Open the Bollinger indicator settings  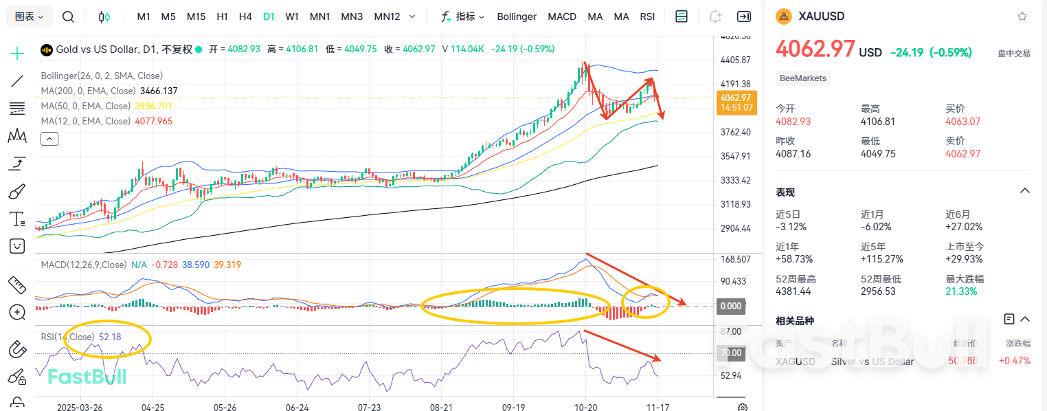click(x=517, y=16)
